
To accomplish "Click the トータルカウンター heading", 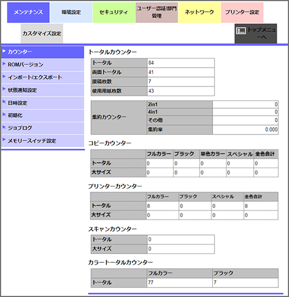I will pyautogui.click(x=113, y=52).
